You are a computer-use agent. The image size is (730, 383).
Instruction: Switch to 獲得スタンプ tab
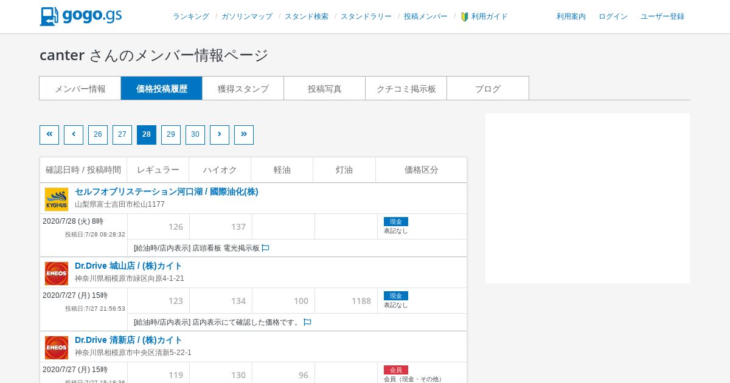click(x=243, y=88)
